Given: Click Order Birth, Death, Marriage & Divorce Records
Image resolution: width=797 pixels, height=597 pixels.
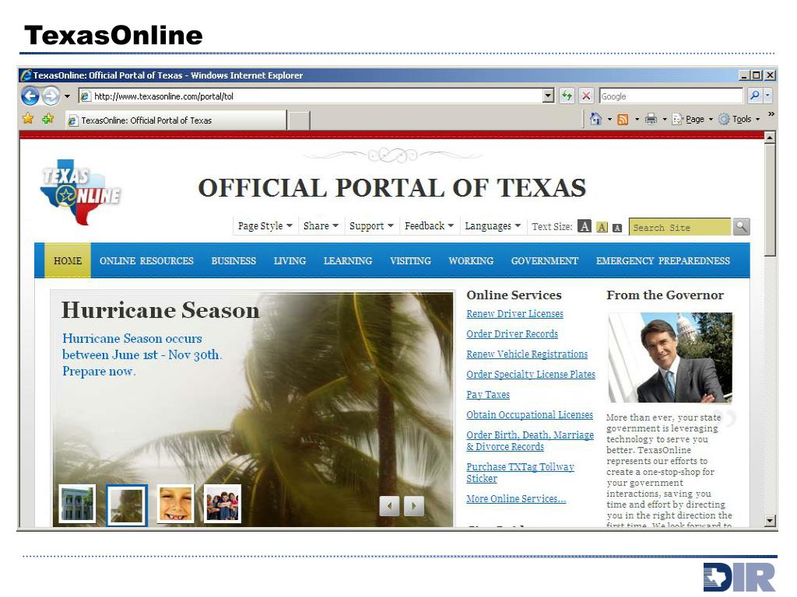Looking at the screenshot, I should (x=529, y=441).
